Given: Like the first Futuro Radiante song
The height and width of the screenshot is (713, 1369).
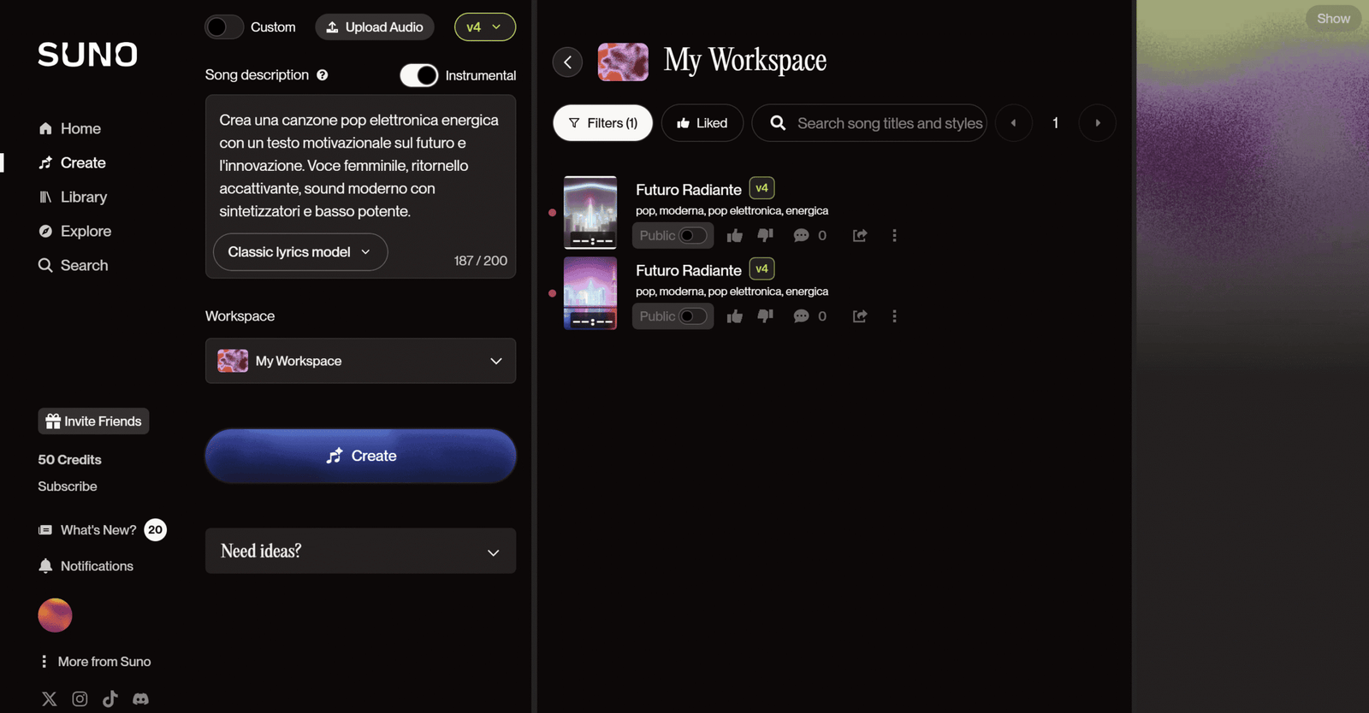Looking at the screenshot, I should 734,235.
